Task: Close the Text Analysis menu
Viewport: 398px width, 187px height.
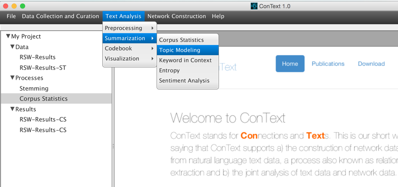Action: click(x=123, y=16)
